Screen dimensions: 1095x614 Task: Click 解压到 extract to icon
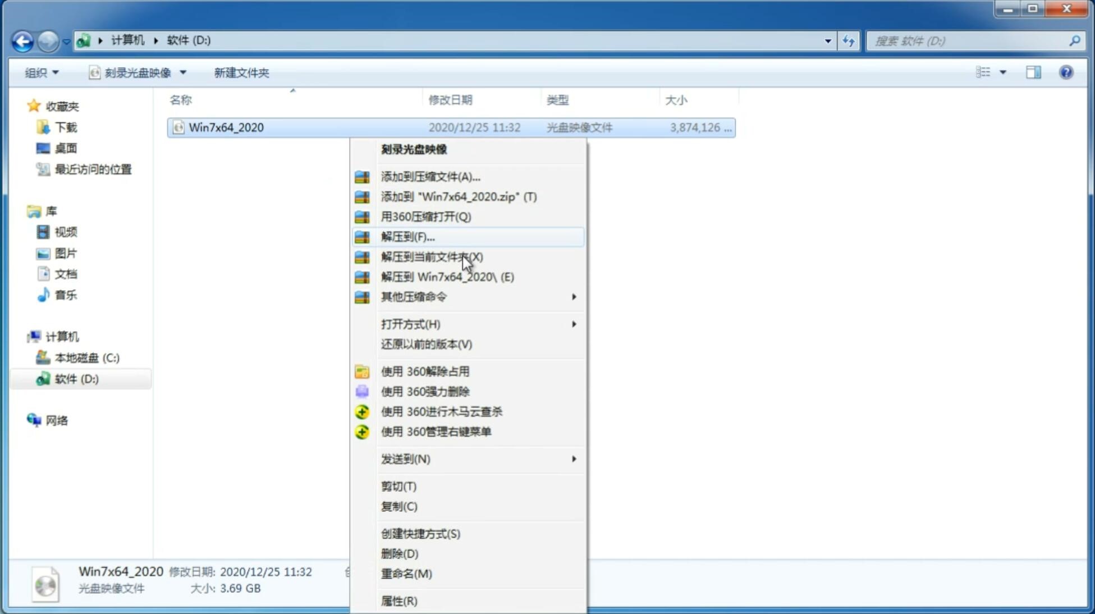tap(361, 236)
